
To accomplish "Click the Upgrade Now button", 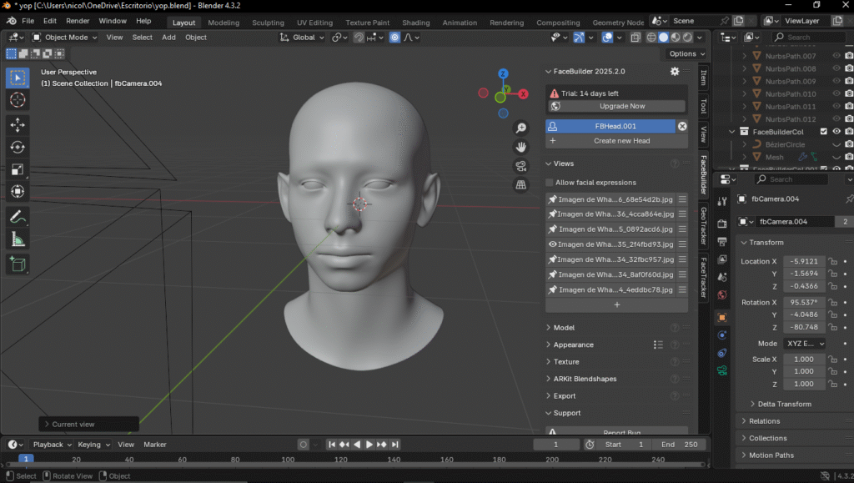I will tap(622, 107).
